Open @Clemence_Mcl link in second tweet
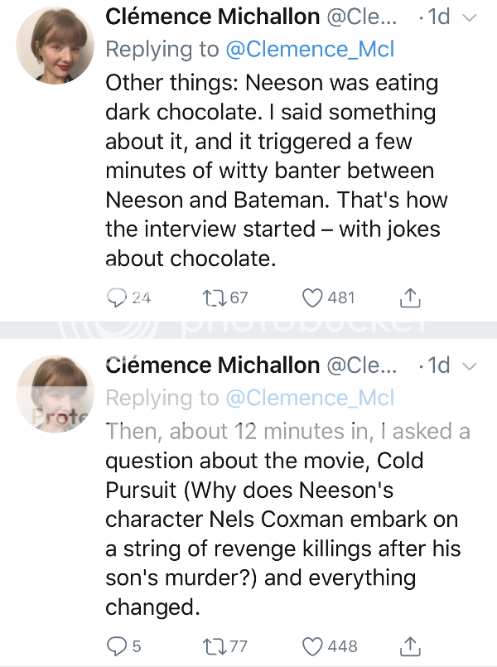The image size is (497, 667). [311, 398]
